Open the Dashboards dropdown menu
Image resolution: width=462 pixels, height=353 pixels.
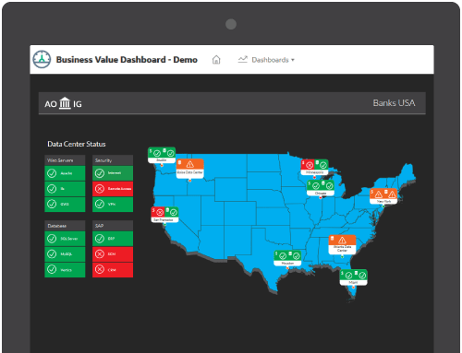click(266, 60)
